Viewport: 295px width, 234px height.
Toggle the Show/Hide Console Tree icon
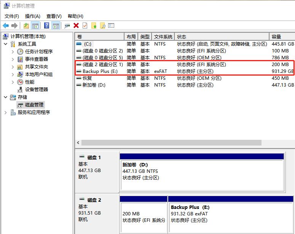(x=35, y=25)
